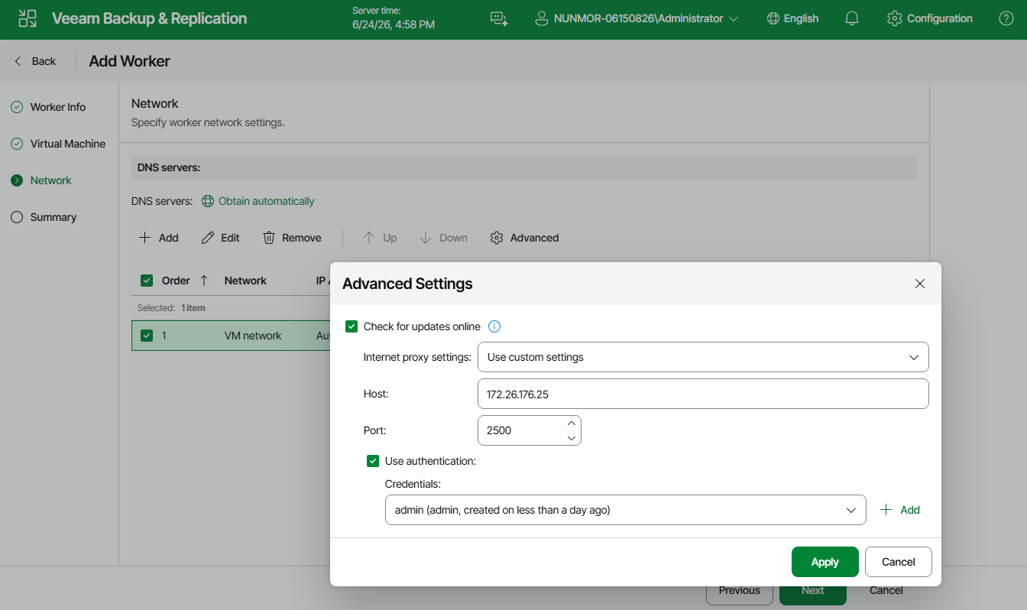Click the Remove trash toolbar button

tap(269, 238)
